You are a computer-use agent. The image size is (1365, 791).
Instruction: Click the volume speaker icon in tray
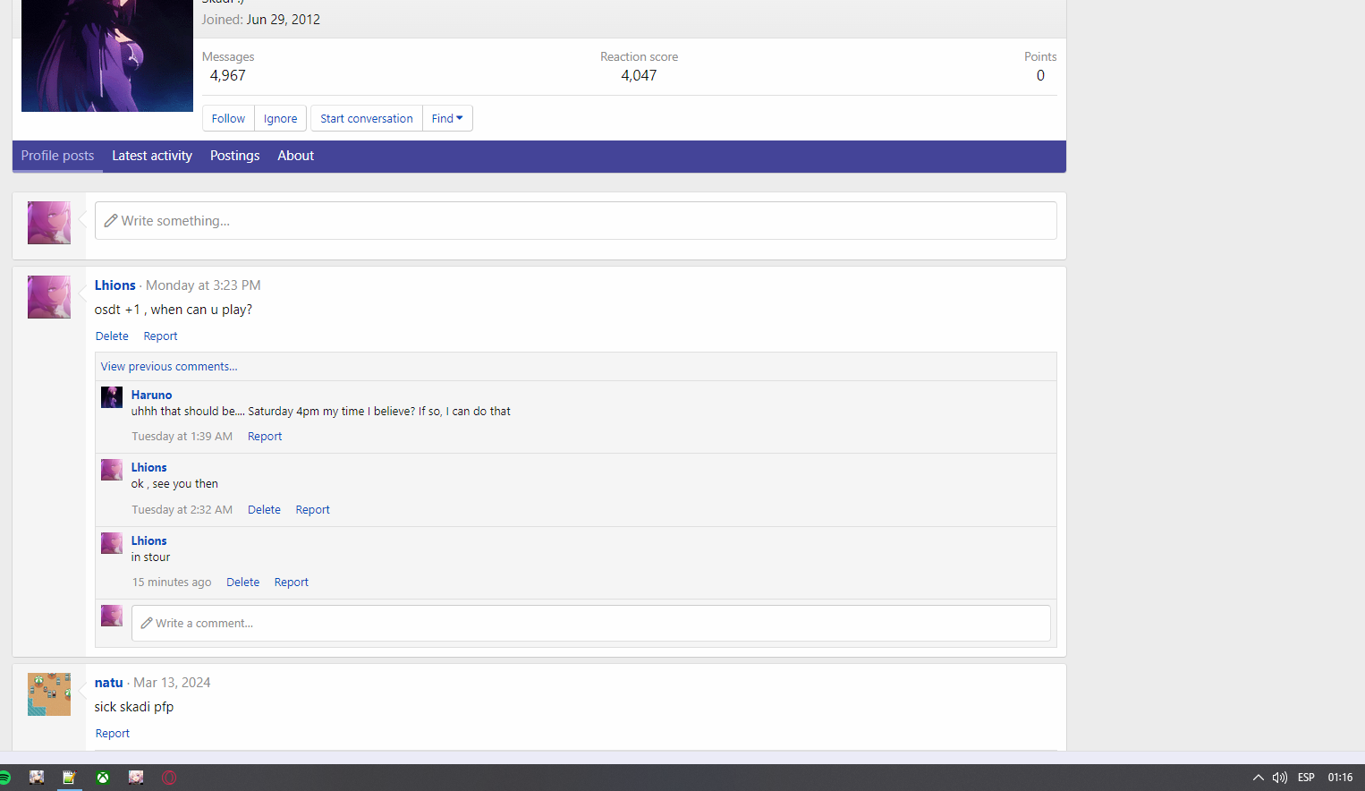pyautogui.click(x=1279, y=778)
